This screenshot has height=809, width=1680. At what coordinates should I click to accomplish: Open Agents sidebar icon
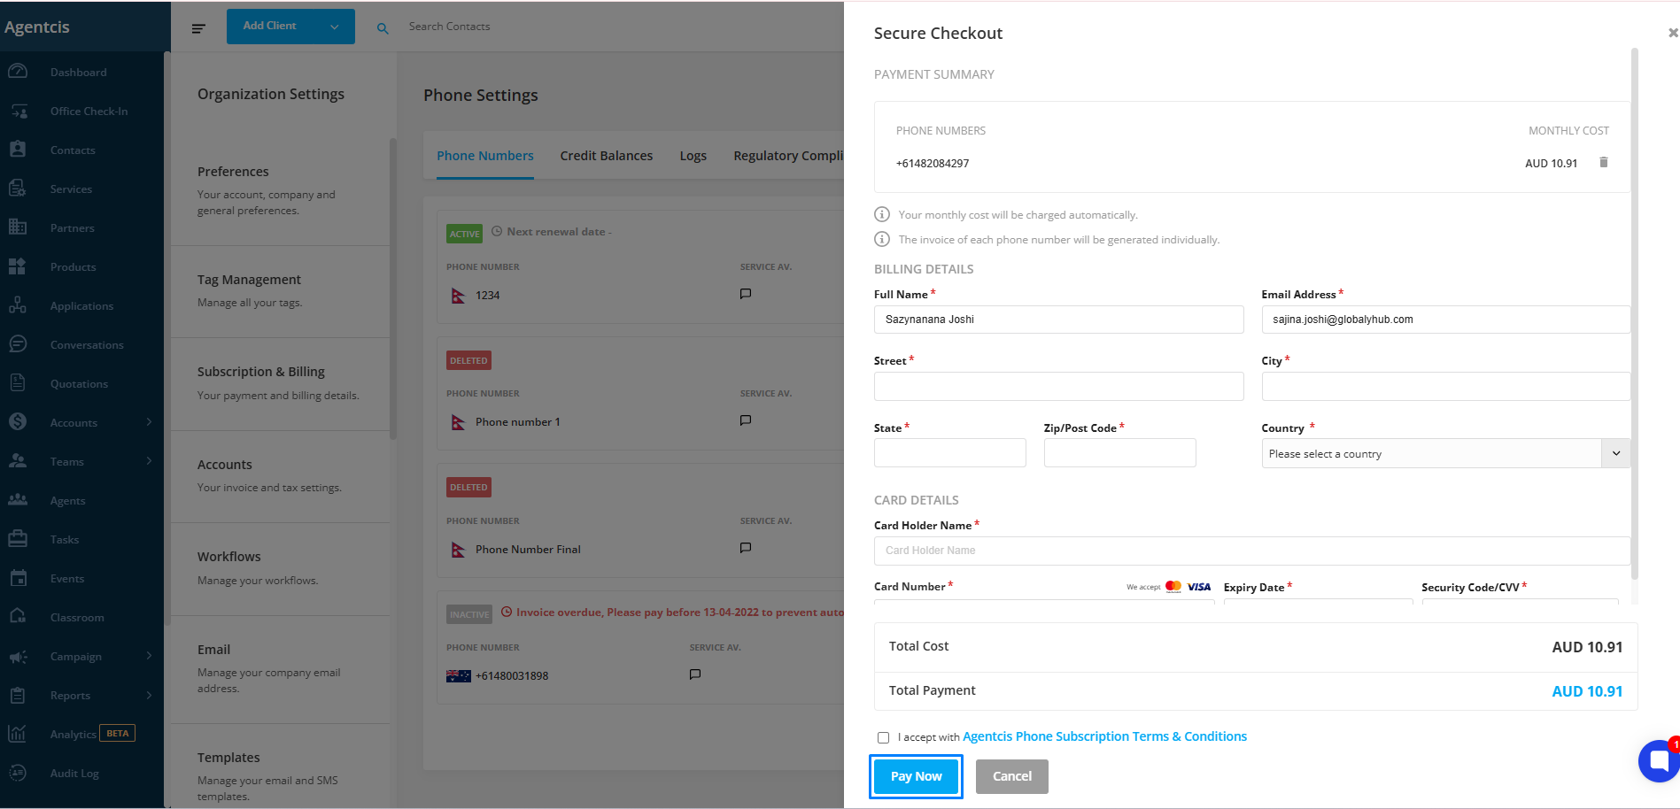18,500
